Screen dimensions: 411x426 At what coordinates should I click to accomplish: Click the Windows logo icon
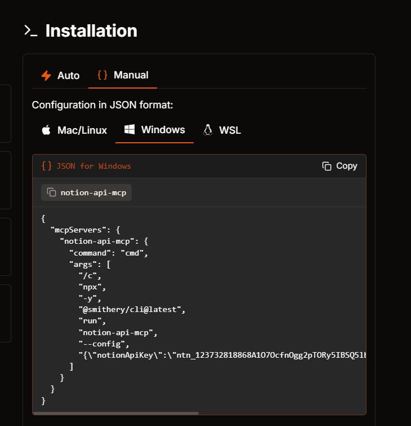click(129, 129)
